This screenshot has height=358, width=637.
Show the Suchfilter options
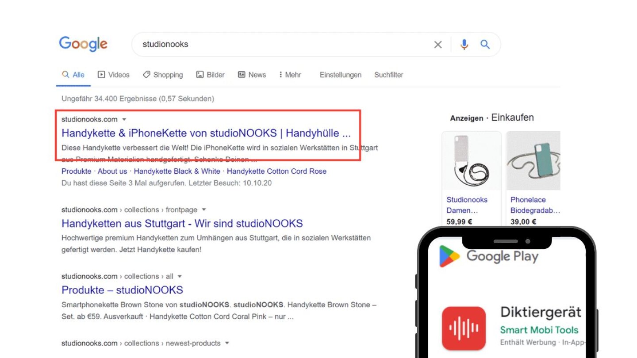pos(389,75)
